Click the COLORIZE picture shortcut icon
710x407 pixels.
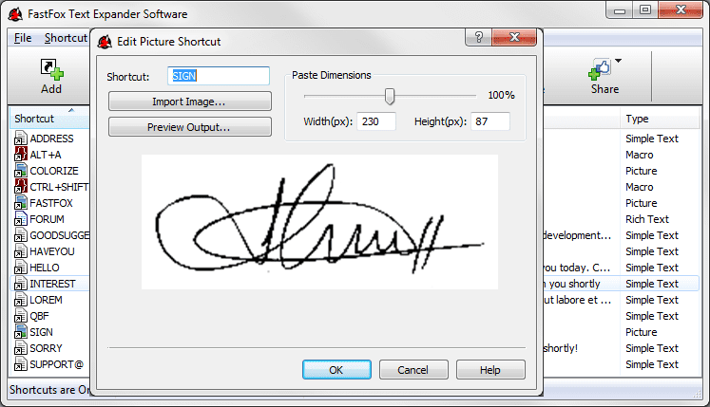point(21,171)
